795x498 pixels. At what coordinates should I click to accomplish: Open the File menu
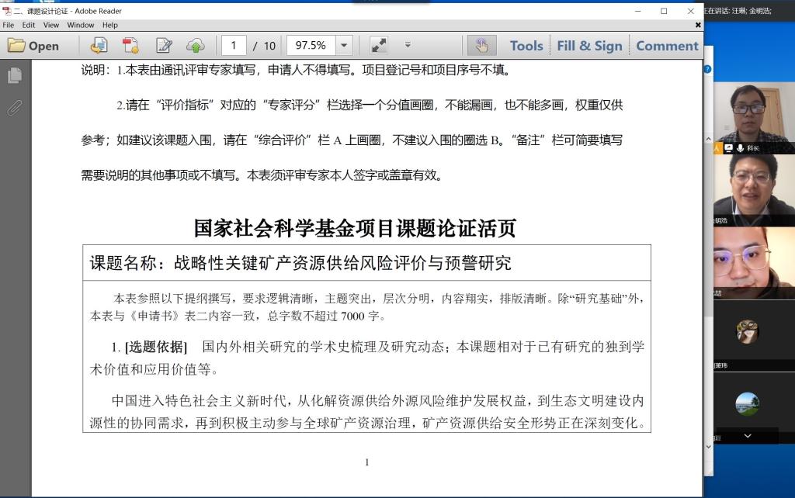pos(9,25)
